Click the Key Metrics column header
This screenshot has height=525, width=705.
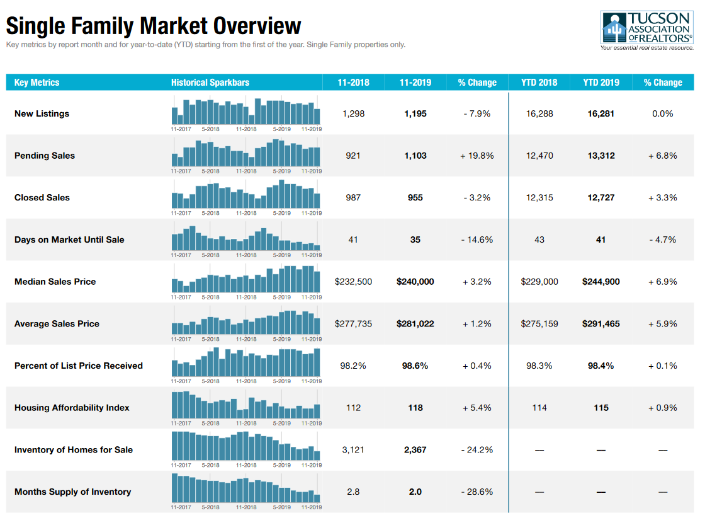37,83
